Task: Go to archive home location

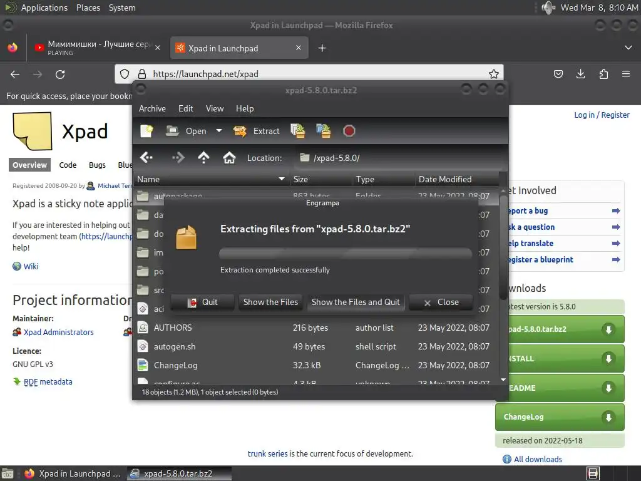Action: (x=229, y=157)
